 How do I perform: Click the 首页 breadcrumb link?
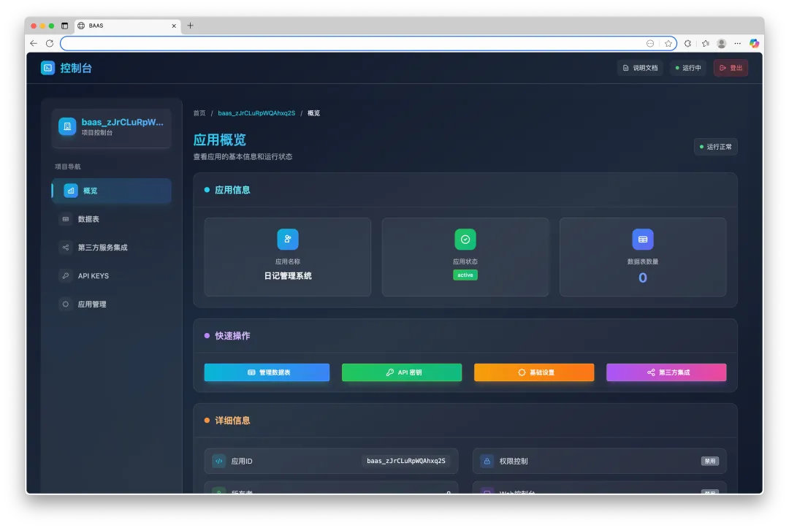click(199, 113)
